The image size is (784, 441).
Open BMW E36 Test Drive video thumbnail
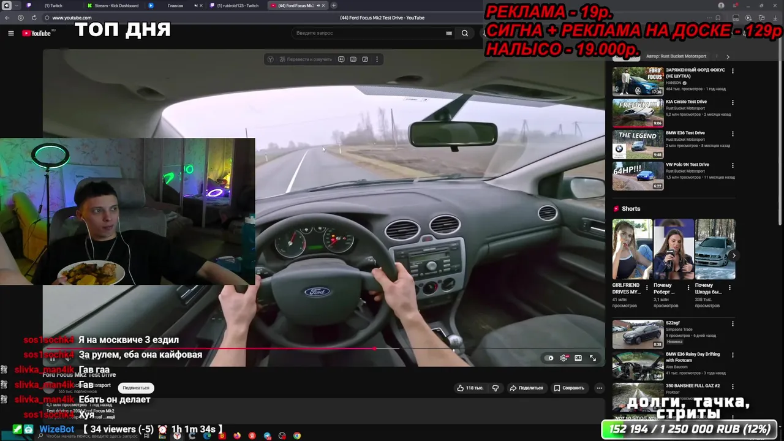click(638, 145)
